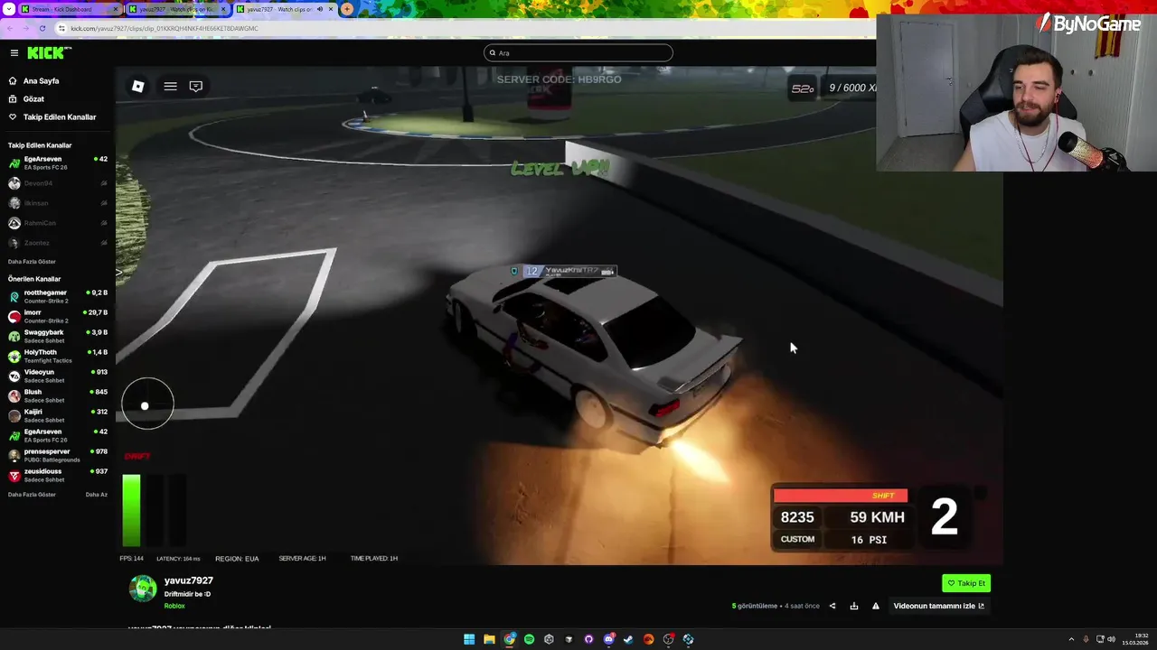This screenshot has width=1157, height=650.
Task: Open Devon94 offline channel
Action: point(58,183)
